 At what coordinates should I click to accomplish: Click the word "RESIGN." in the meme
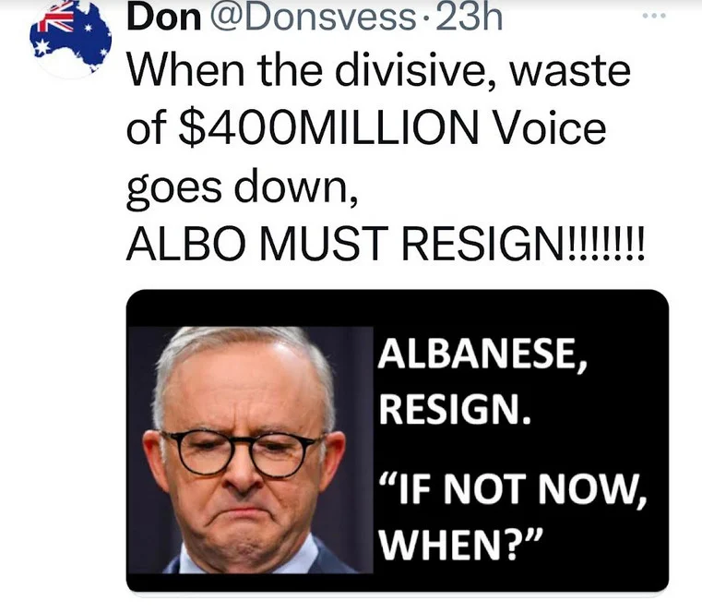[455, 410]
